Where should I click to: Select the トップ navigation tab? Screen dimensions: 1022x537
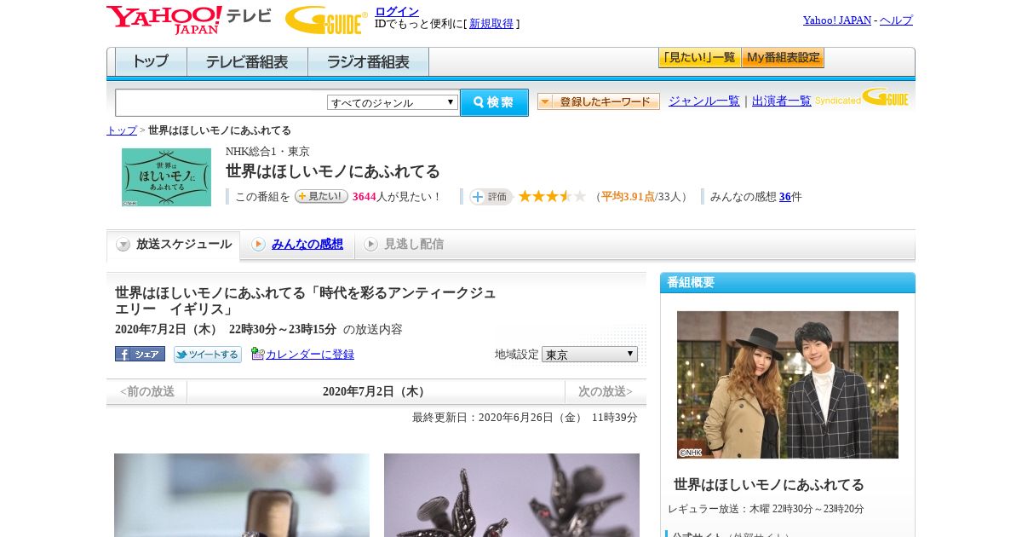(151, 62)
